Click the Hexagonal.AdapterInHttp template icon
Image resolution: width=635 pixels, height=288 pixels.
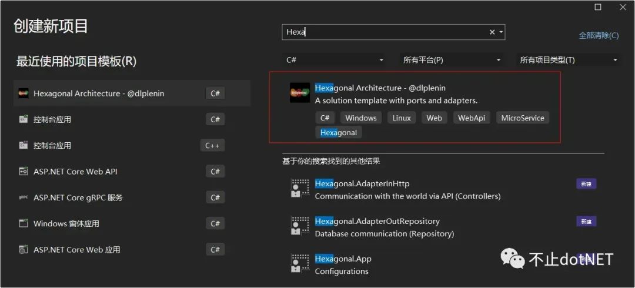click(x=300, y=188)
